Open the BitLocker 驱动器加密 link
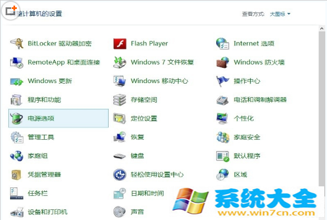 (60, 44)
